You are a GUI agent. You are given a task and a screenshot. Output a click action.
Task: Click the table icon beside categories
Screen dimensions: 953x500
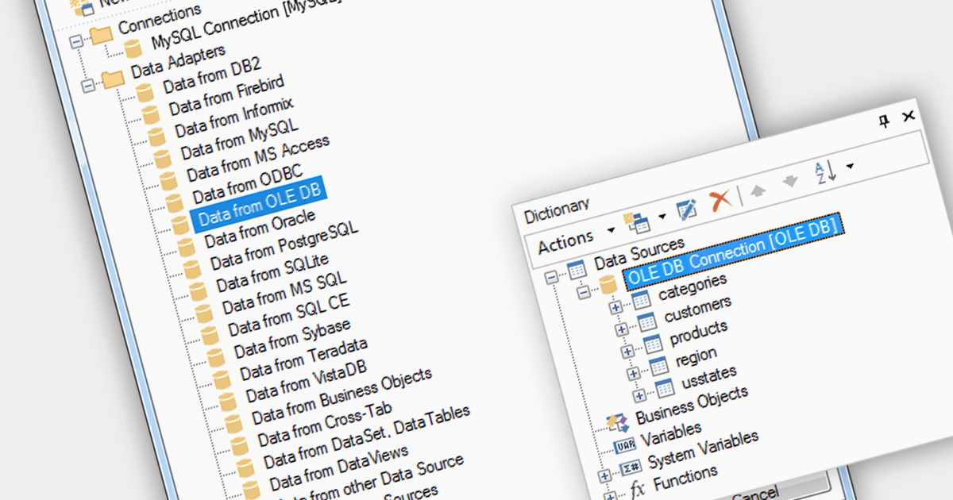pyautogui.click(x=641, y=300)
